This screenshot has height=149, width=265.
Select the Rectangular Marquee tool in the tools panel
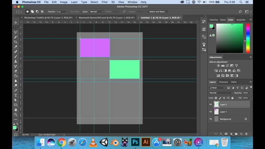(x=16, y=27)
